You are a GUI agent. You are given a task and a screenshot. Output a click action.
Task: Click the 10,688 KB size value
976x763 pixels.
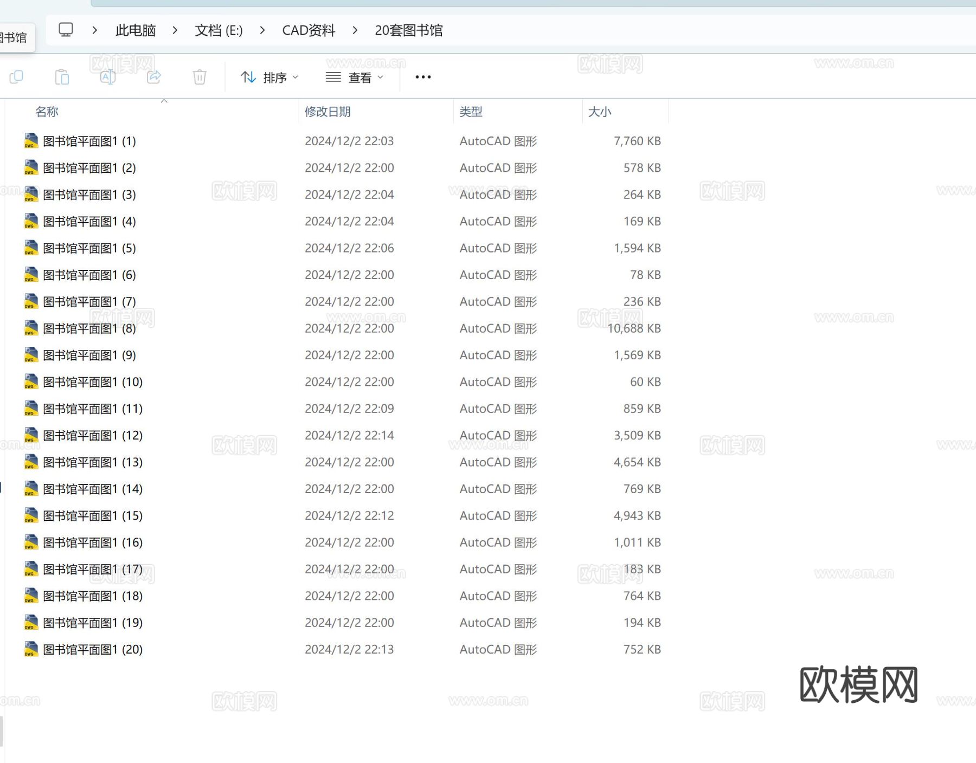(634, 328)
